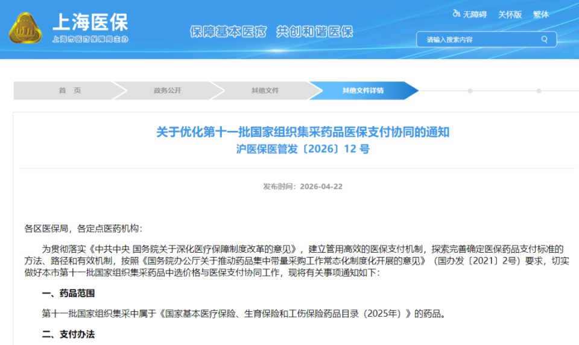Open 其他文件 breadcrumb step
The height and width of the screenshot is (345, 579).
point(265,90)
